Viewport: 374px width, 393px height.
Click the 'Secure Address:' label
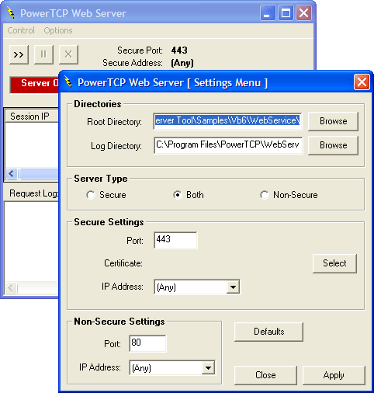pos(133,63)
